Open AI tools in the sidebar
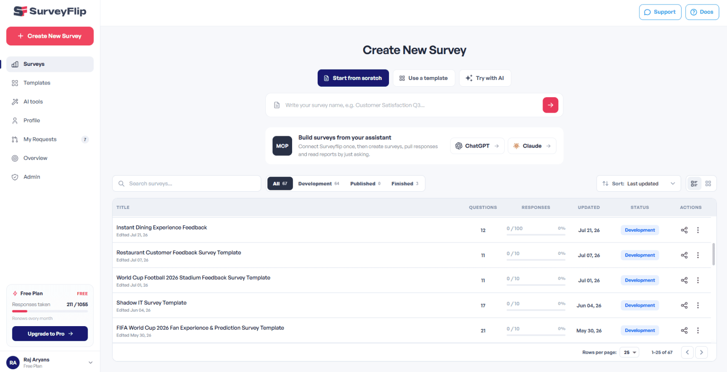The width and height of the screenshot is (727, 372). coord(50,102)
